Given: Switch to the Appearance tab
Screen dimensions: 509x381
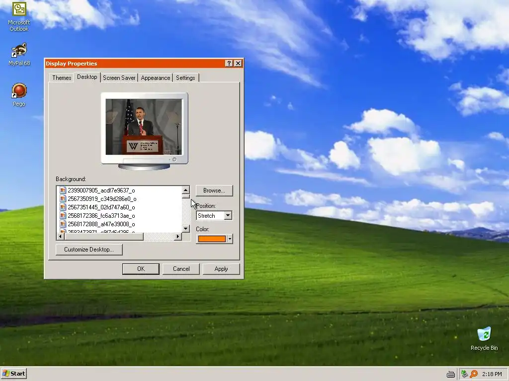Looking at the screenshot, I should coord(156,78).
